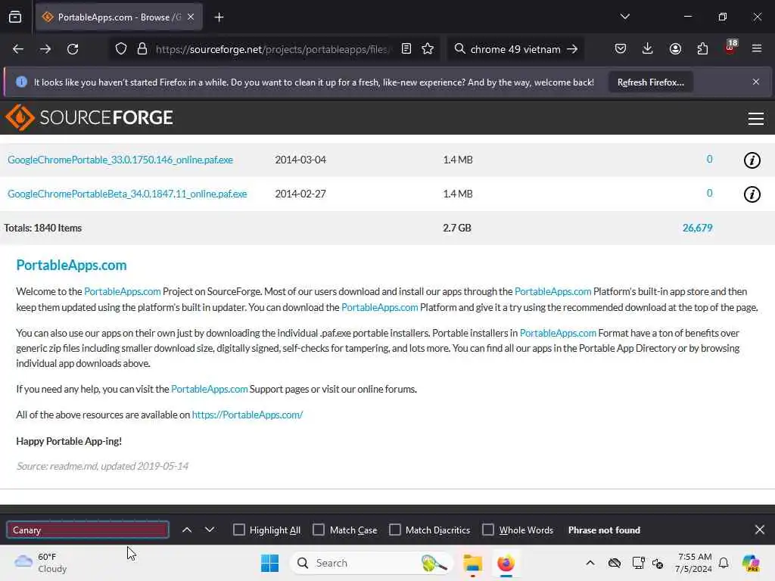Click Firefox taskbar icon
Screen dimensions: 775x581
point(506,563)
